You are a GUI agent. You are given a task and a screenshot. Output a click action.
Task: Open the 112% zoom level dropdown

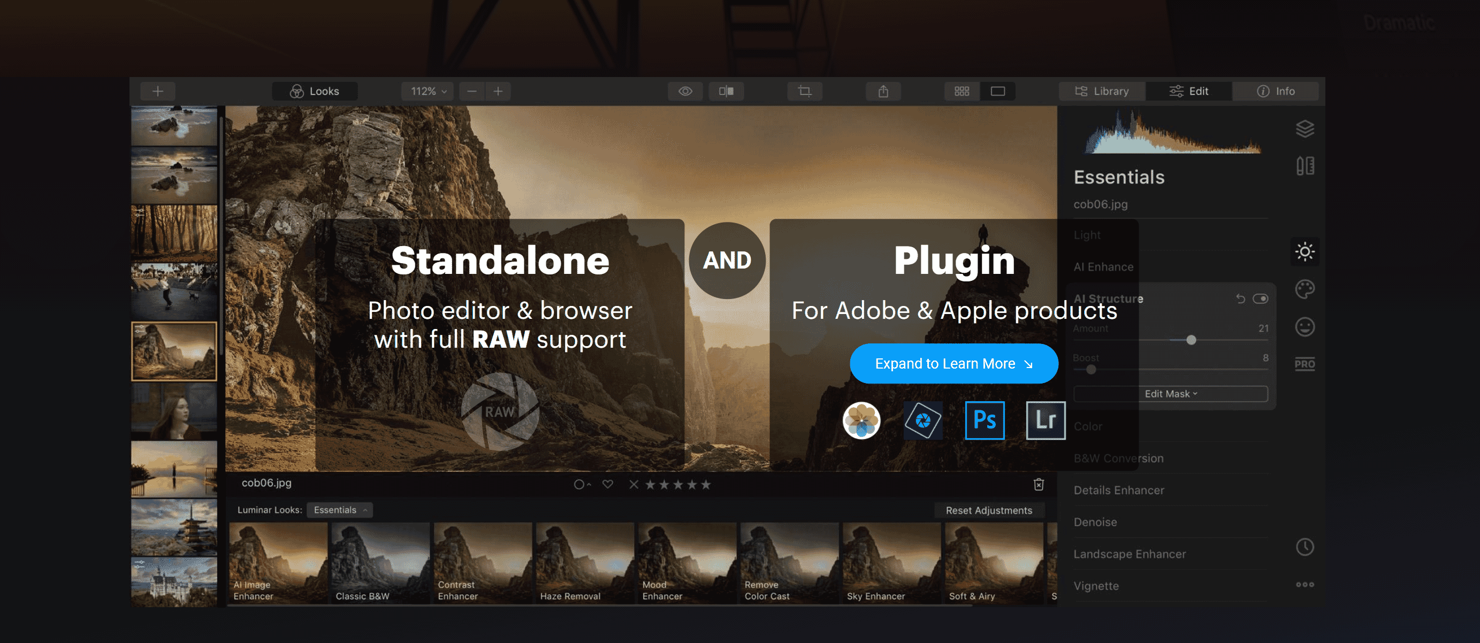428,91
